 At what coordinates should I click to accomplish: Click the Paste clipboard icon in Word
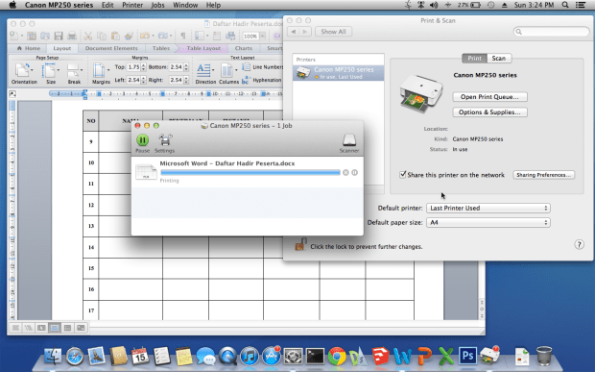click(115, 37)
